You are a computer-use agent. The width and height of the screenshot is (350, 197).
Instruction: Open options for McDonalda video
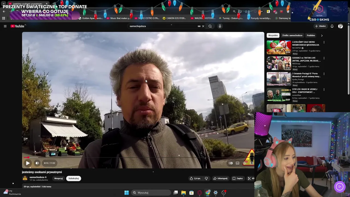click(324, 42)
